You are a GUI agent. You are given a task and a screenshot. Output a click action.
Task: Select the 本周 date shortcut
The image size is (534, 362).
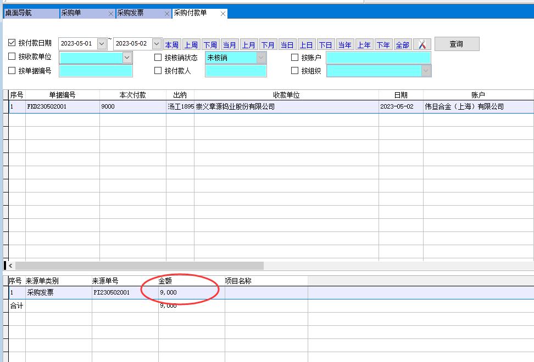tap(171, 45)
